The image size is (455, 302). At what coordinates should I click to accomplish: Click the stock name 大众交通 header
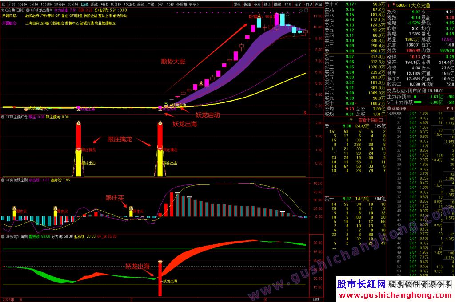pyautogui.click(x=420, y=5)
